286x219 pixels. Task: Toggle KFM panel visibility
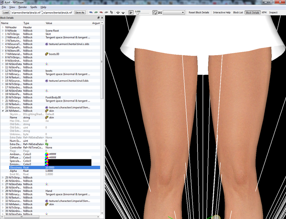click(264, 13)
